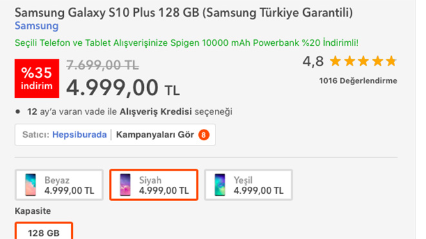Viewport: 426px width, 239px height.
Task: Click the Spigen Powerbank promotion text
Action: [x=187, y=43]
